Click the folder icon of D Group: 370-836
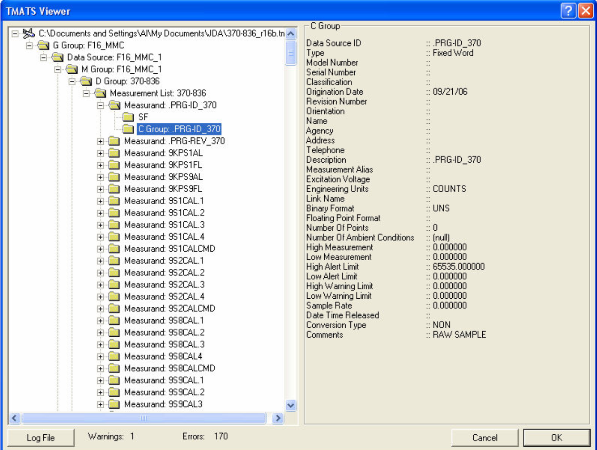597x450 pixels. (86, 81)
